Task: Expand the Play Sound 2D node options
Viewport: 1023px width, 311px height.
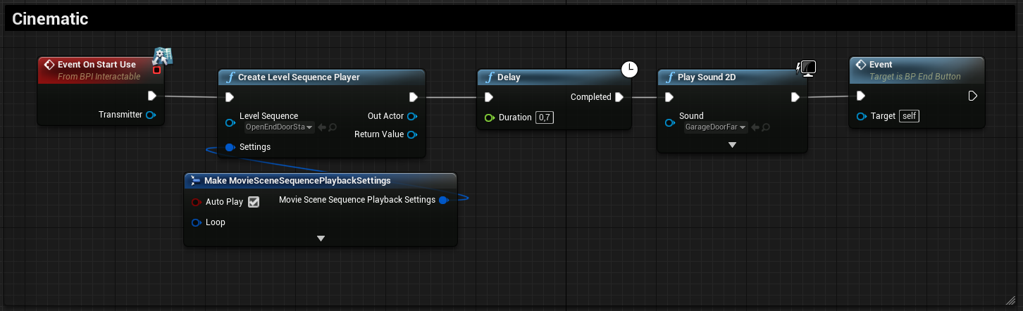Action: [x=732, y=145]
